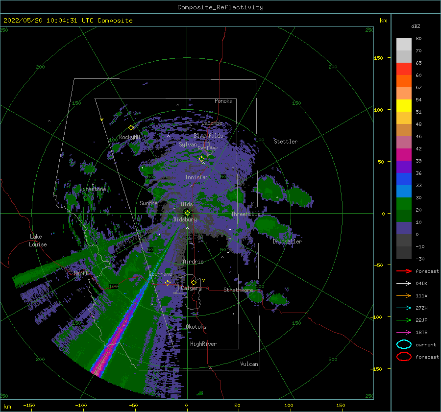Click the orange 111V arrow legend icon
The width and height of the screenshot is (441, 412).
[x=404, y=295]
